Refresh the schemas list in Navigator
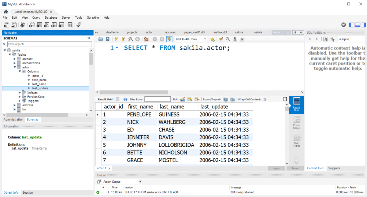Screen dimensions: 367x197 (89, 38)
